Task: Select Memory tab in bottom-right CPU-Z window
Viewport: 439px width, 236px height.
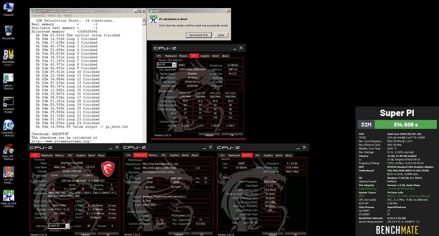Action: click(x=247, y=155)
